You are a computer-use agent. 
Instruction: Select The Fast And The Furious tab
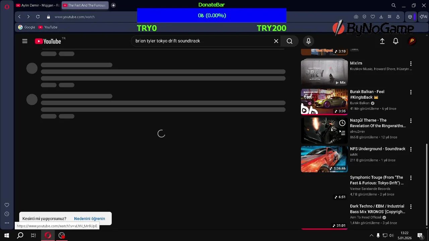(85, 5)
